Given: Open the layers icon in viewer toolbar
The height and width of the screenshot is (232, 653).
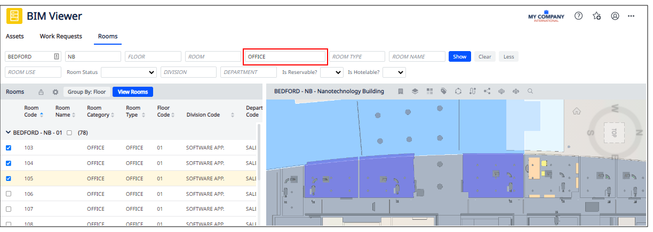Looking at the screenshot, I should coord(415,91).
